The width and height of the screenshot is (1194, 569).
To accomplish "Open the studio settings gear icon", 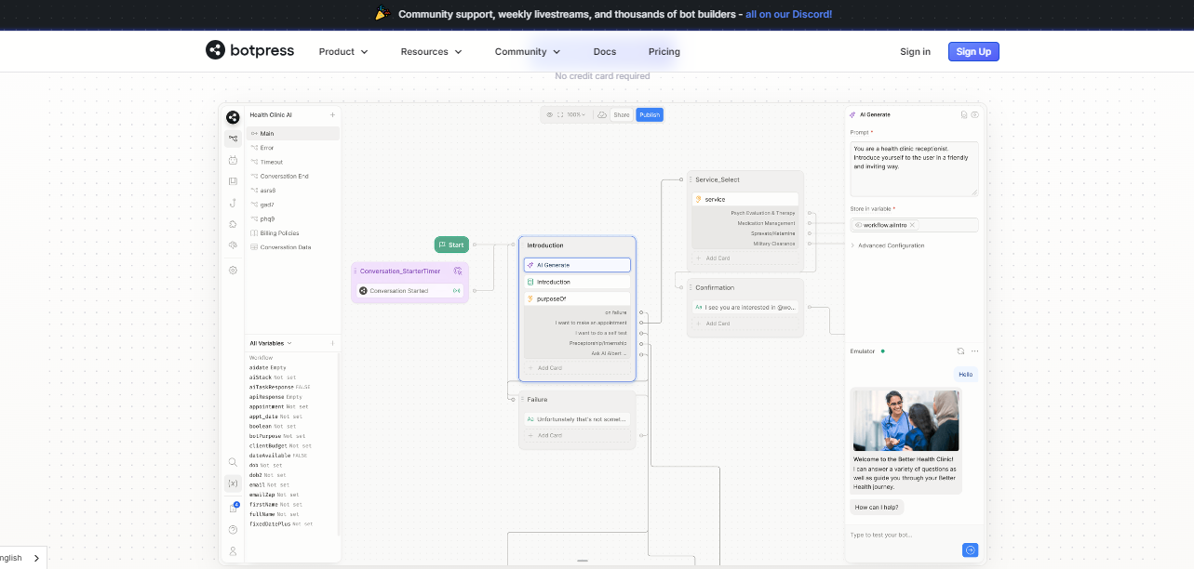I will (233, 269).
